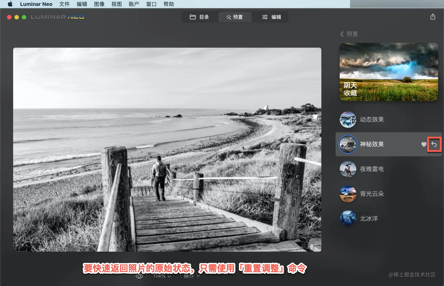The image size is (444, 286).
Task: Minimize the Luminar Neo window
Action: point(16,17)
